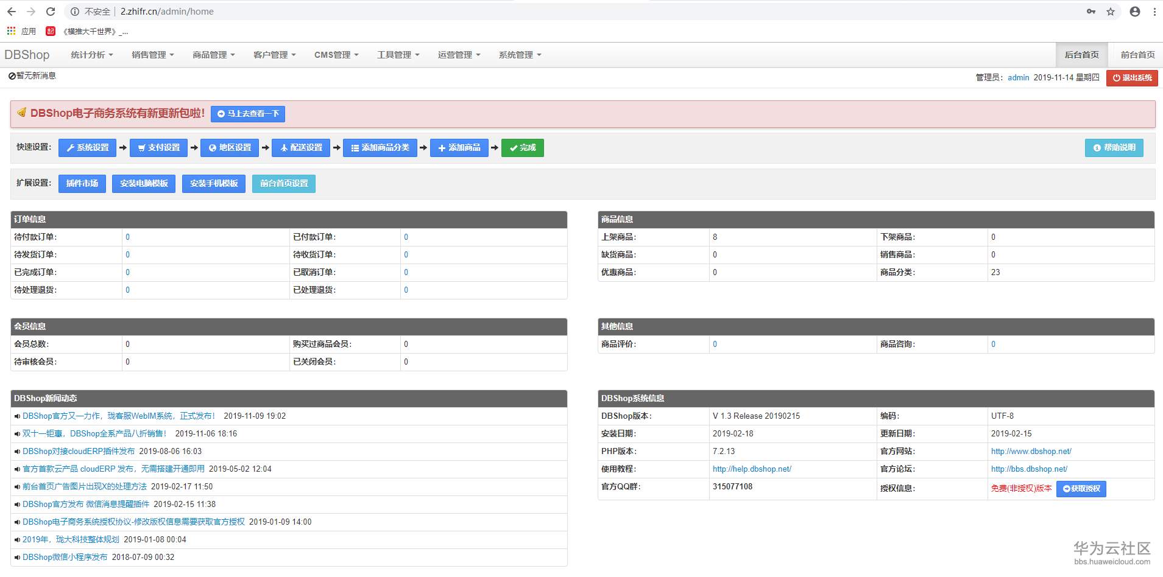Viewport: 1163px width, 577px height.
Task: Open the red bookmark favicon 《横推大千世界》
Action: (51, 31)
